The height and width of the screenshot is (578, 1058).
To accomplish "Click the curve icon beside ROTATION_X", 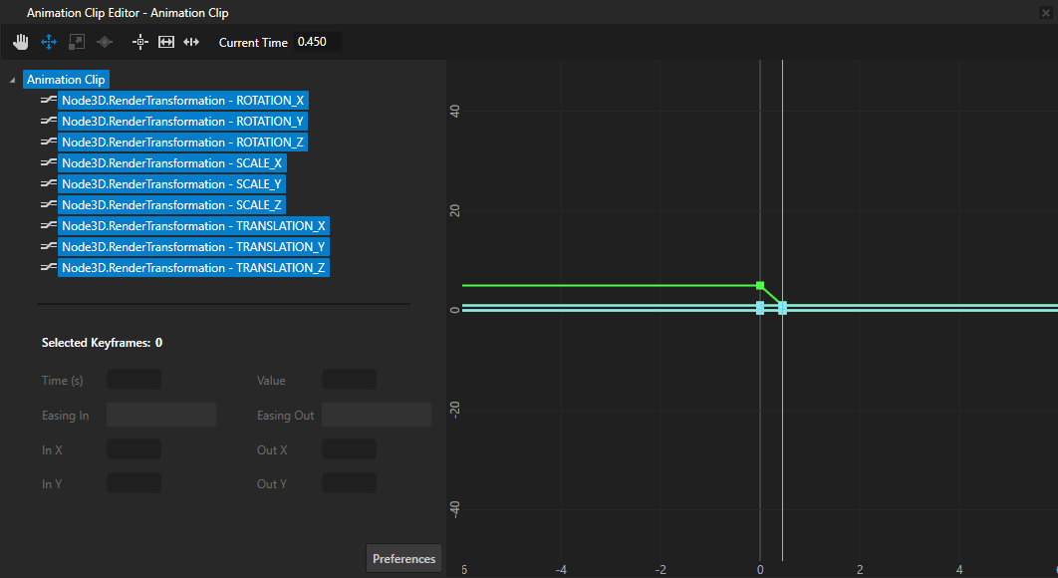I will pos(47,100).
